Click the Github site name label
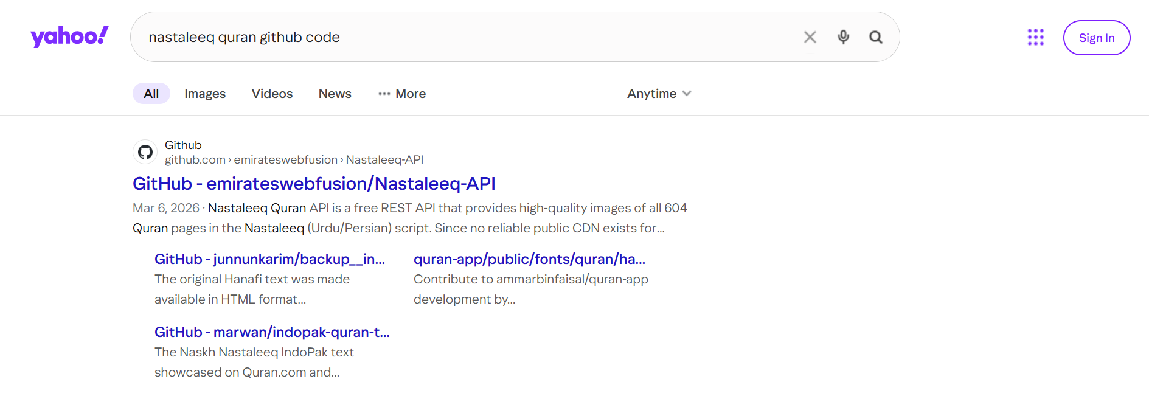 point(183,145)
